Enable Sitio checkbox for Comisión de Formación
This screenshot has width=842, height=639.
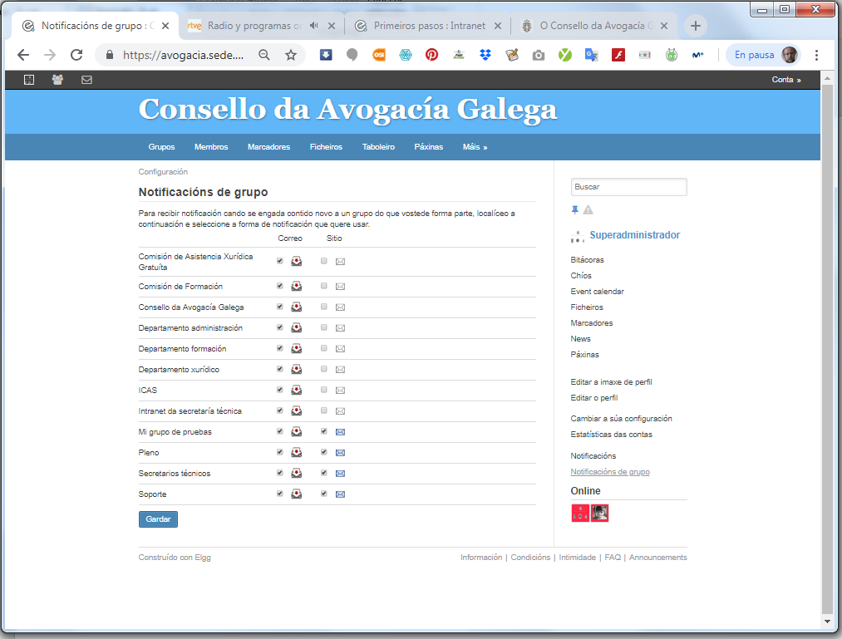(323, 286)
